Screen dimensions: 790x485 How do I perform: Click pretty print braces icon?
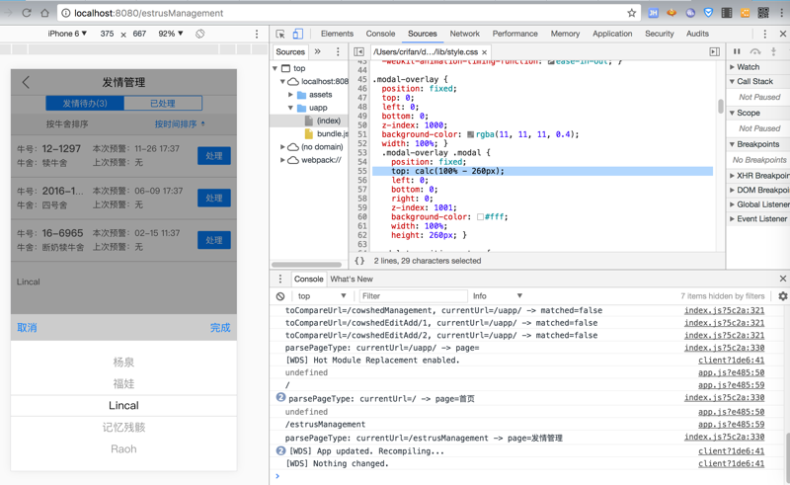[359, 261]
